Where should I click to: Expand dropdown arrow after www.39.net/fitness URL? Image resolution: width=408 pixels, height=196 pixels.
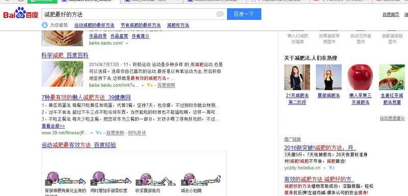point(92,133)
